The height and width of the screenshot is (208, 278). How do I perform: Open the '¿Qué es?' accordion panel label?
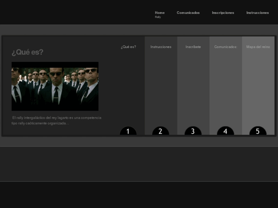coord(128,47)
